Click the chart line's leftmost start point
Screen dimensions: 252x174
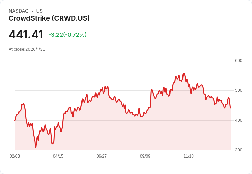(15, 121)
